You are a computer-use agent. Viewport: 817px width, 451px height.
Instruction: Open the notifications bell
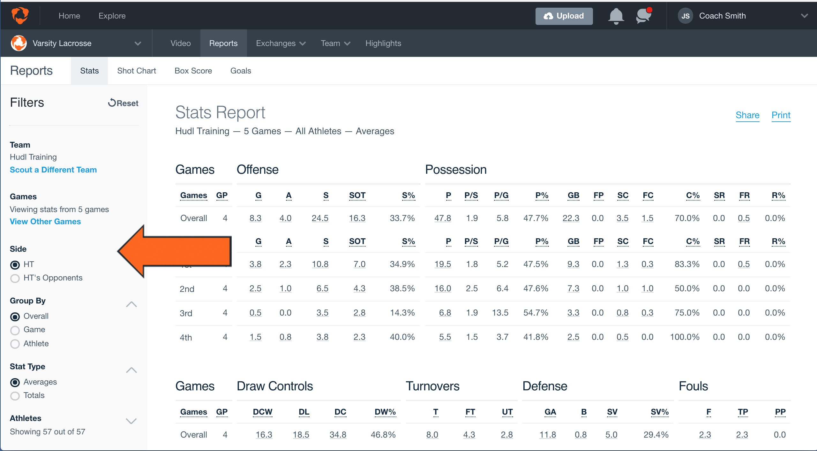[616, 16]
